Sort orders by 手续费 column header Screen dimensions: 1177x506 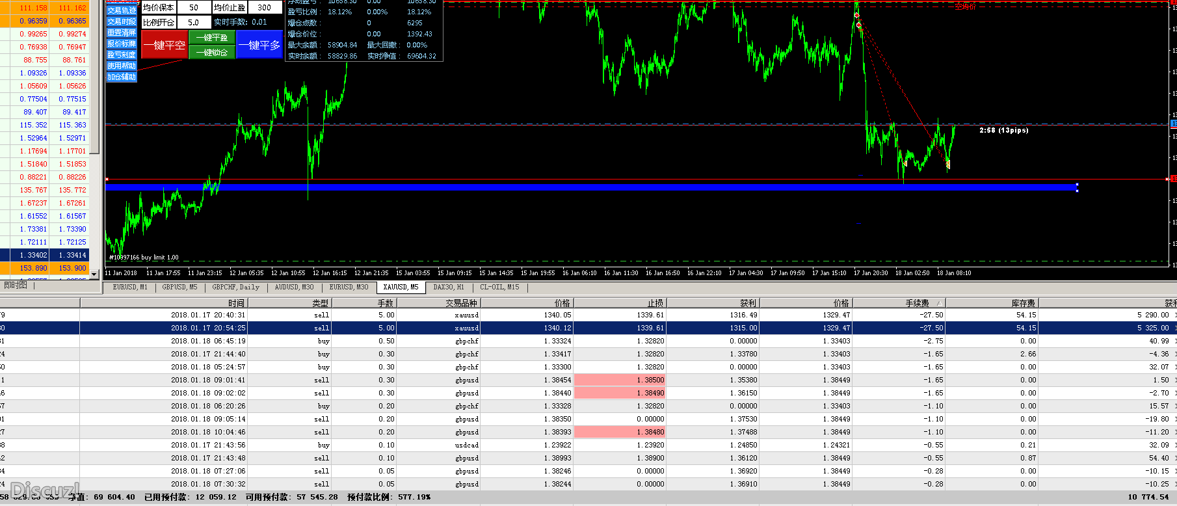899,303
